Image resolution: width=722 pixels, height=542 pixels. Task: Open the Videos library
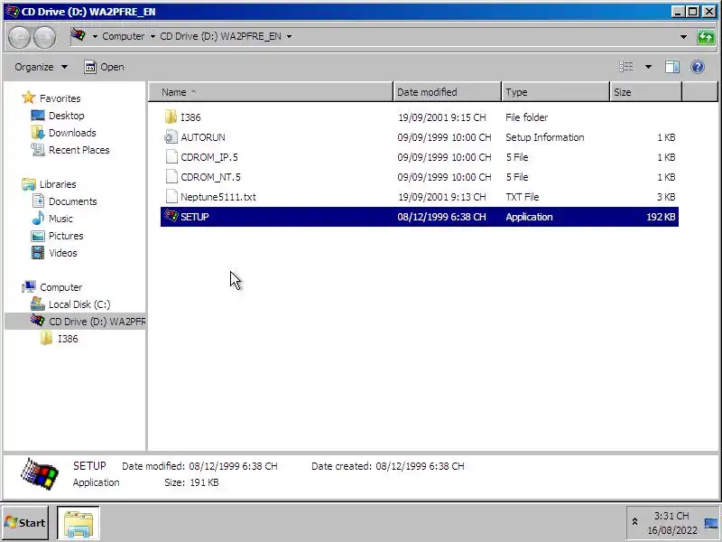click(x=54, y=253)
